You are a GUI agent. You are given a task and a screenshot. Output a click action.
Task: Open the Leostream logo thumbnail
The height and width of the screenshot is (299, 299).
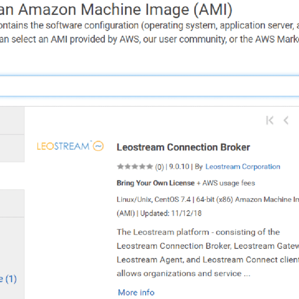pyautogui.click(x=70, y=146)
